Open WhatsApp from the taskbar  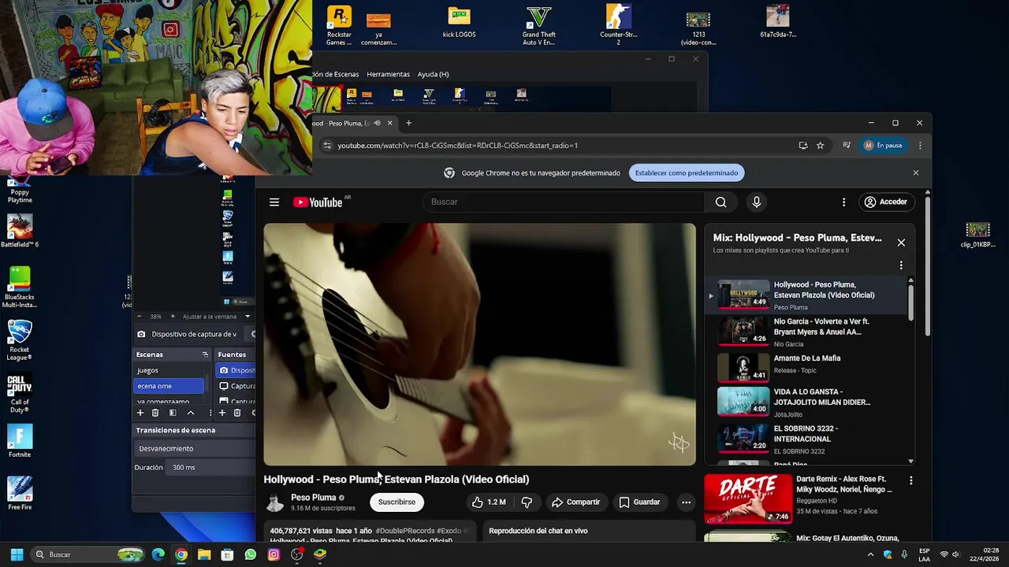coord(251,554)
